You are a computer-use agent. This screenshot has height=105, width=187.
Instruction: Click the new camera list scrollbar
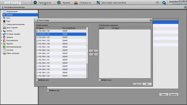click(87, 45)
